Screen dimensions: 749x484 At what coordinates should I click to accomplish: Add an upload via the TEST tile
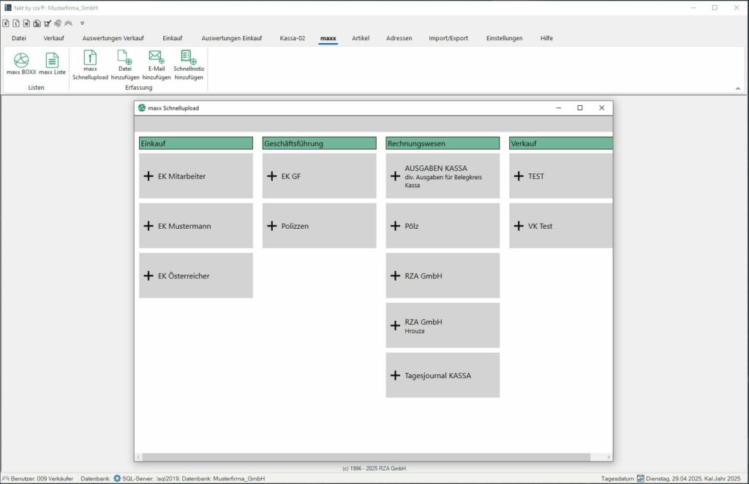pyautogui.click(x=560, y=175)
